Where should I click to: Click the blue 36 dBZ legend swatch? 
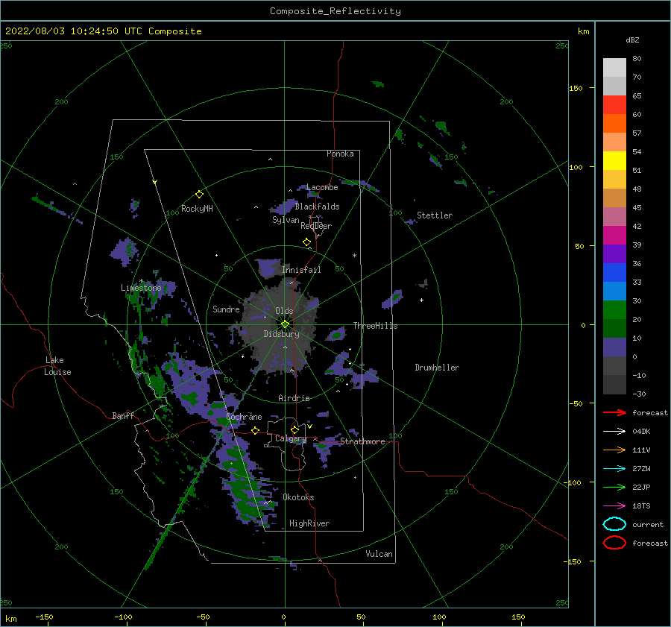coord(614,272)
